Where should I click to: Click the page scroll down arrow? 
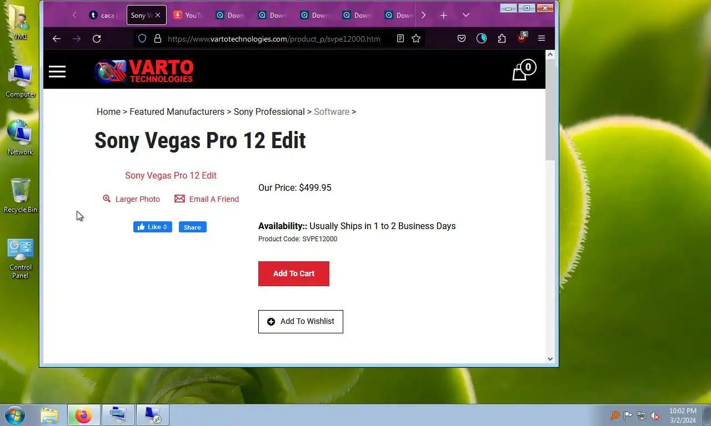pos(550,358)
